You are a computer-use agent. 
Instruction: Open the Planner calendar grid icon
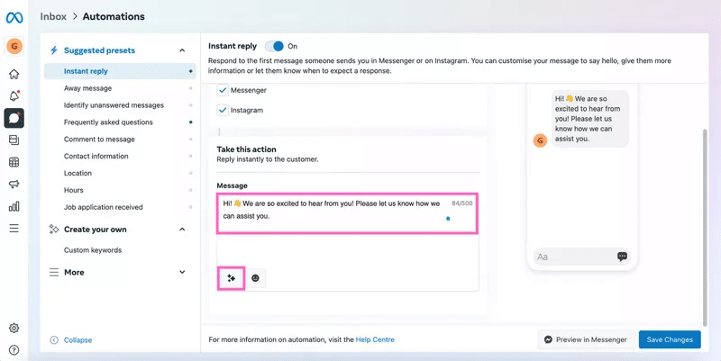[x=14, y=162]
